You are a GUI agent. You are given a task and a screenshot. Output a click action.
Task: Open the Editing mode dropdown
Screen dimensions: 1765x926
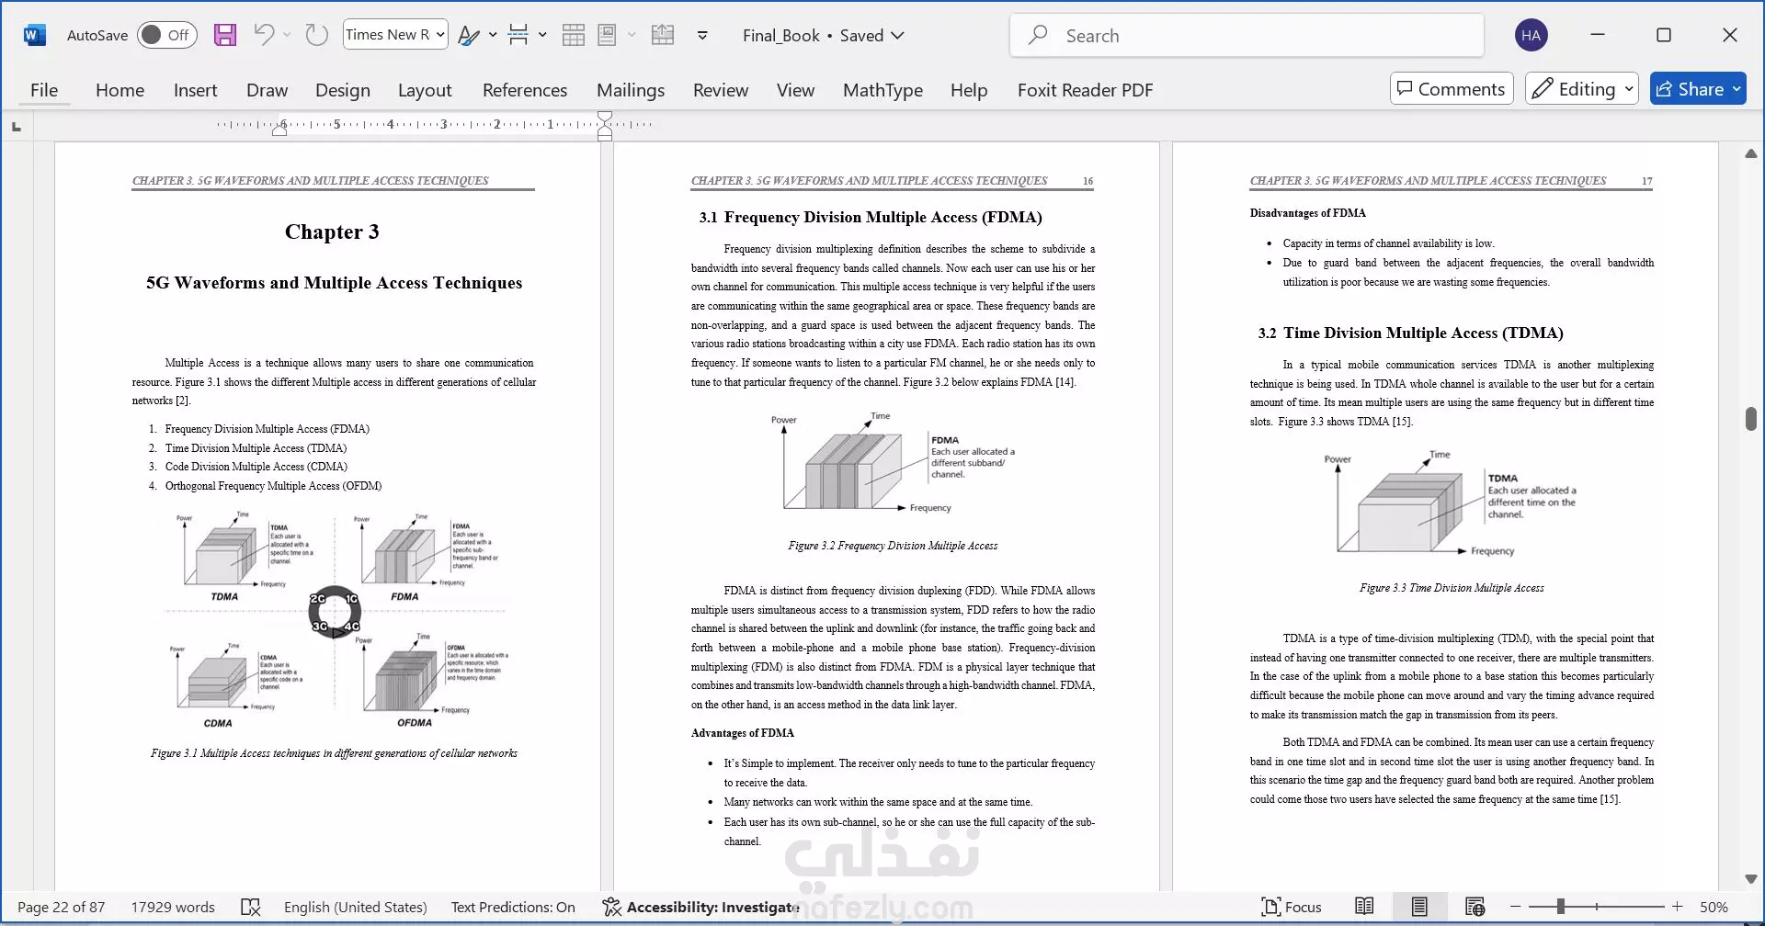click(x=1582, y=88)
